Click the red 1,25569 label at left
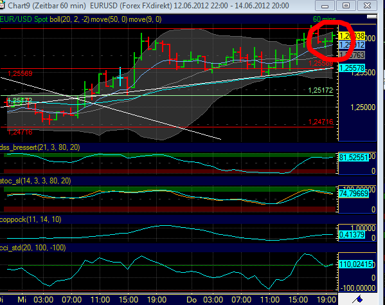This screenshot has height=305, width=385. [x=20, y=73]
